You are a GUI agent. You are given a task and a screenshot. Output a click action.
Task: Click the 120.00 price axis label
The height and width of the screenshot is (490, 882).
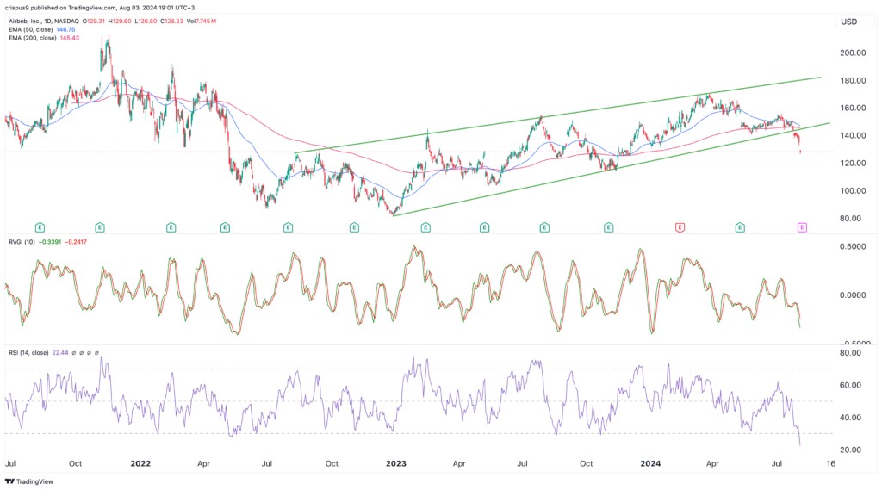tap(853, 163)
